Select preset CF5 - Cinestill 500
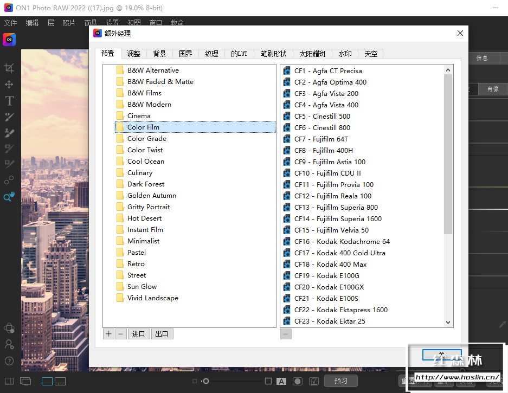 point(322,116)
